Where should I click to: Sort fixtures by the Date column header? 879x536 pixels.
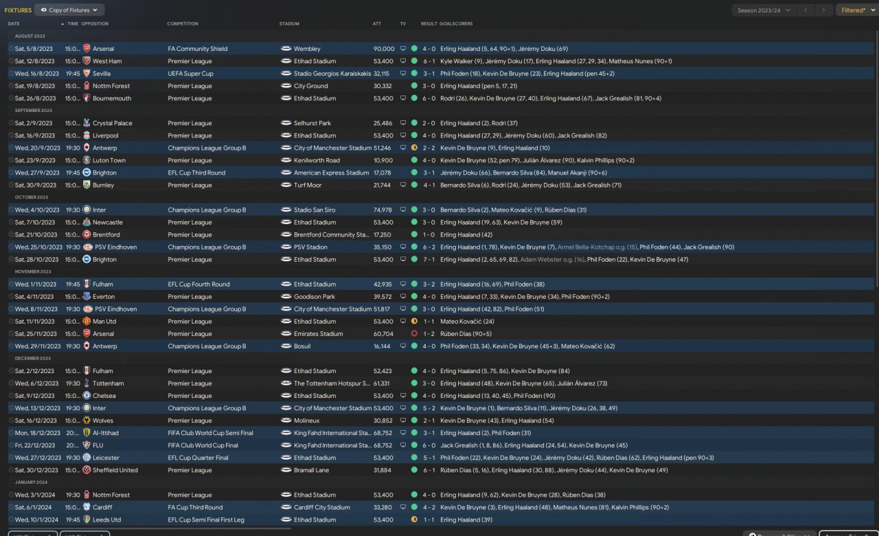click(x=14, y=24)
